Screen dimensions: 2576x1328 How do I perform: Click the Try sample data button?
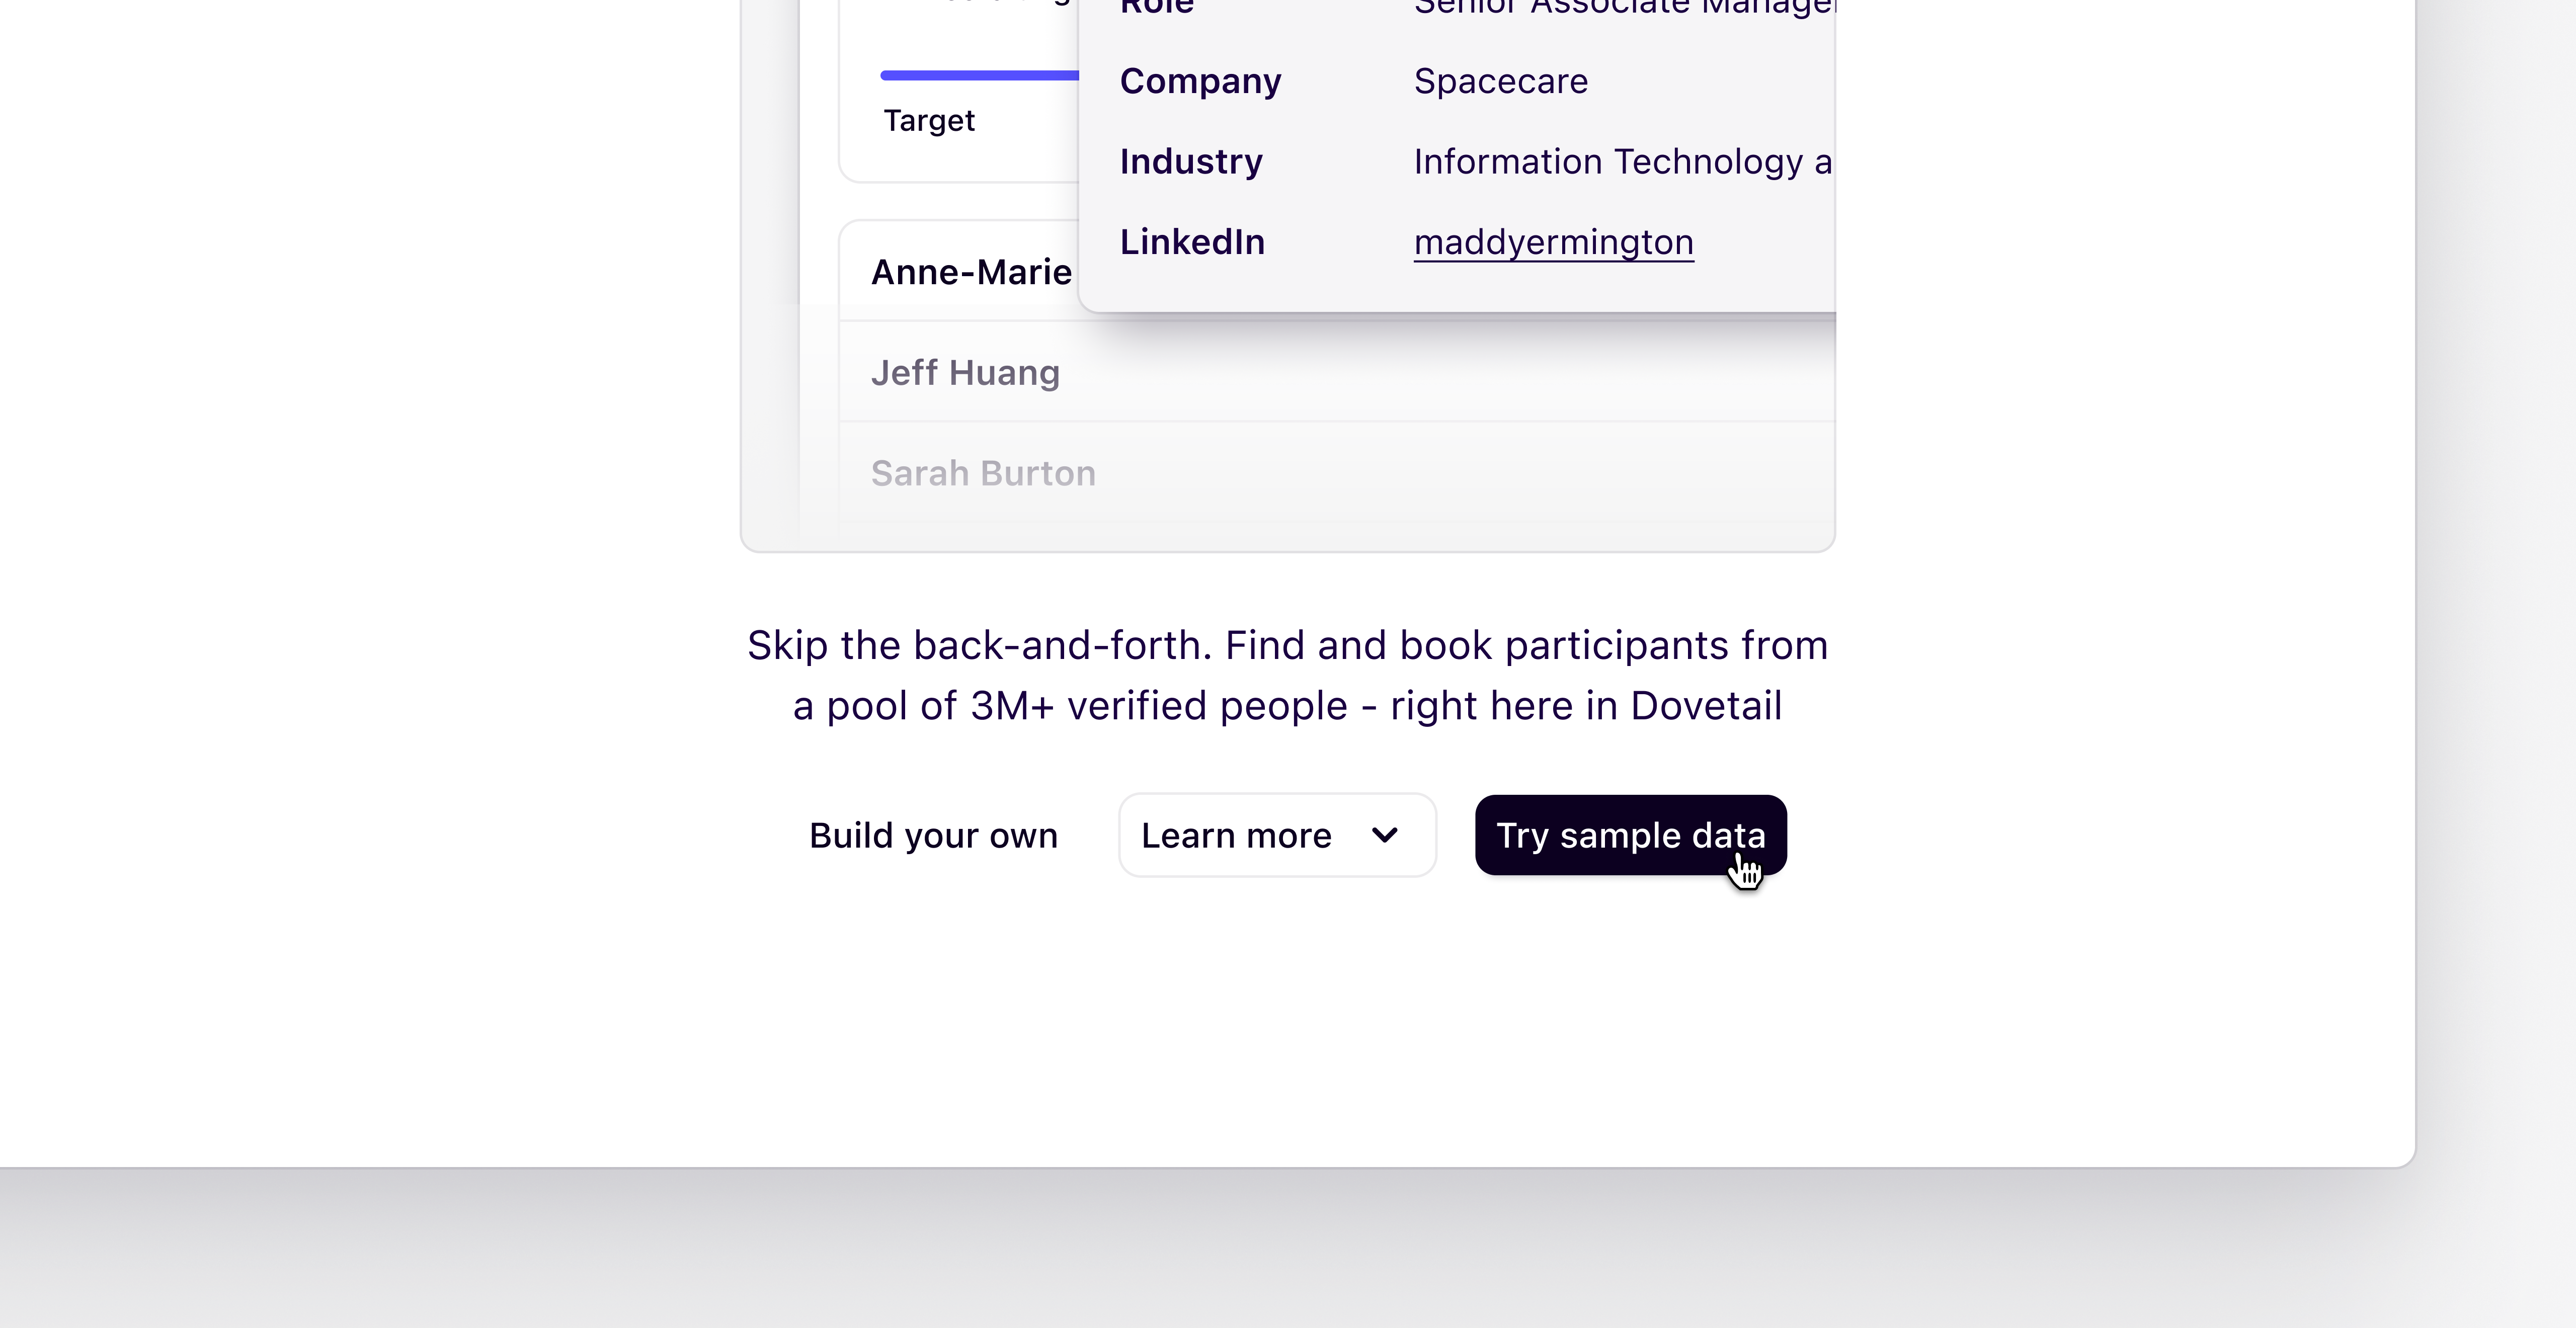click(x=1629, y=835)
